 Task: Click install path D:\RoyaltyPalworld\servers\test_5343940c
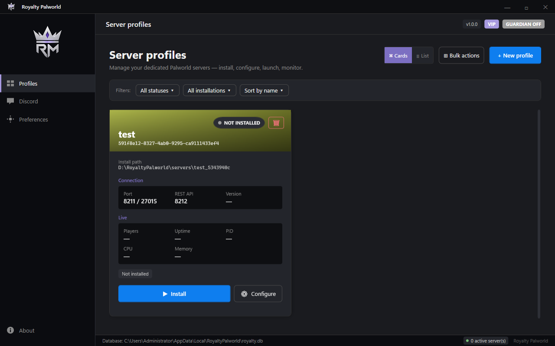coord(174,167)
